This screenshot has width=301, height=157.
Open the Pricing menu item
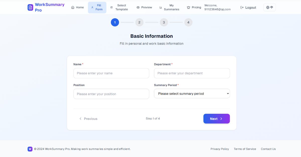[194, 7]
